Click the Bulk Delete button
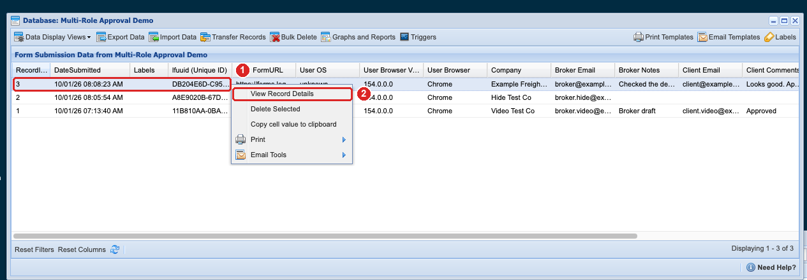Image resolution: width=807 pixels, height=280 pixels. click(293, 37)
